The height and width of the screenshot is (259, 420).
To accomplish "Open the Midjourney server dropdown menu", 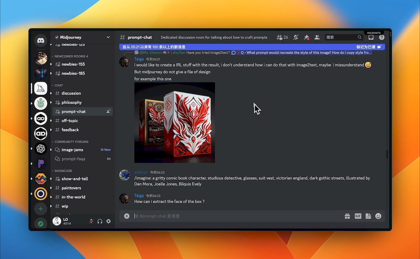I will point(108,37).
